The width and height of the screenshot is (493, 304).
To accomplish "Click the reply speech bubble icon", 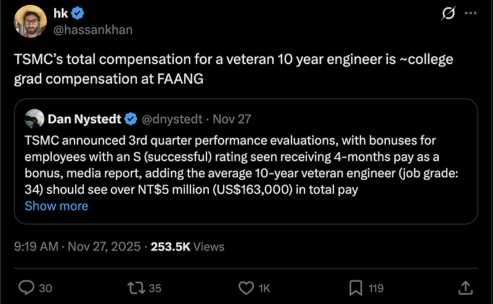I will pyautogui.click(x=27, y=287).
